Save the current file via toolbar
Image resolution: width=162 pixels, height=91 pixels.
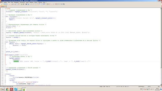(x=5, y=4)
